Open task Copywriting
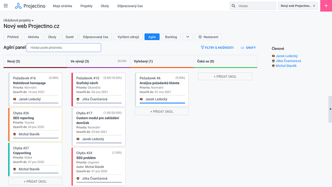Image resolution: width=332 pixels, height=187 pixels. tap(22, 153)
